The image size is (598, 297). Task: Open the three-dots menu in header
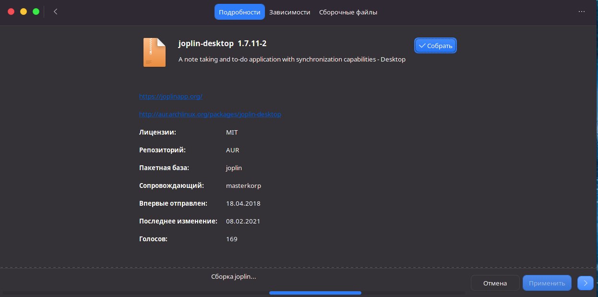click(582, 12)
